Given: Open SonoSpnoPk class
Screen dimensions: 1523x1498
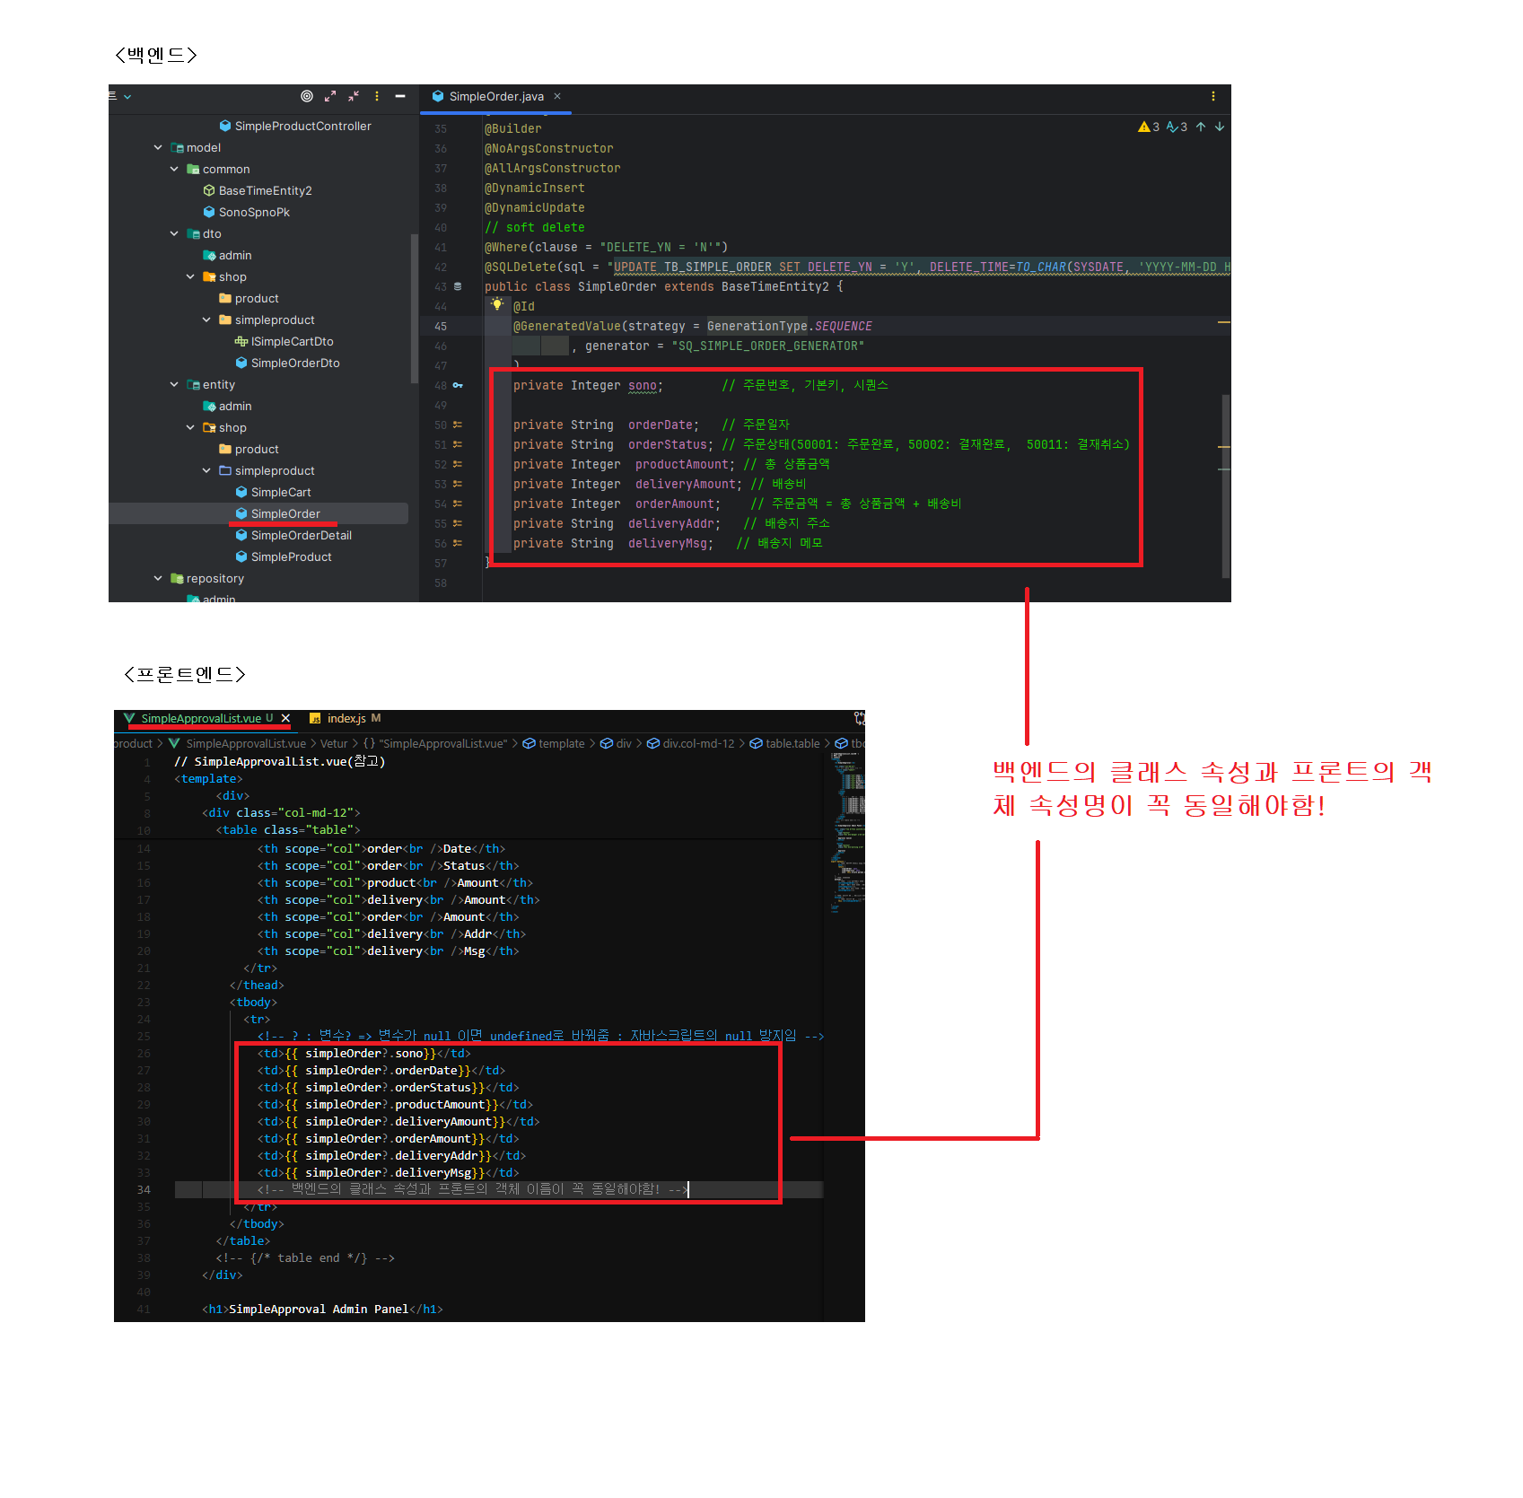Looking at the screenshot, I should click(247, 212).
